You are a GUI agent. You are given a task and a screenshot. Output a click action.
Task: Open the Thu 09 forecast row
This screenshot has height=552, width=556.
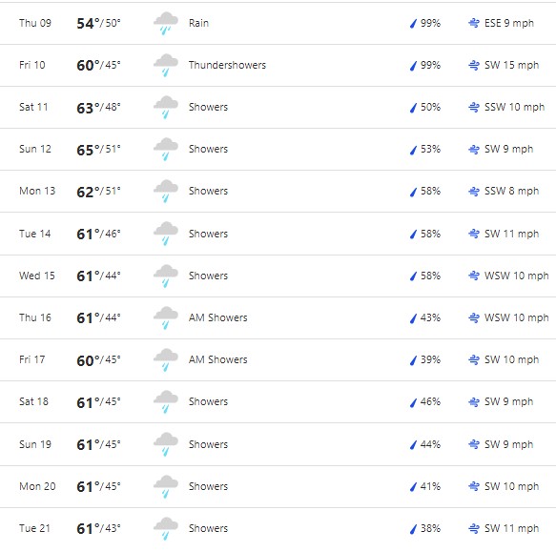point(278,24)
